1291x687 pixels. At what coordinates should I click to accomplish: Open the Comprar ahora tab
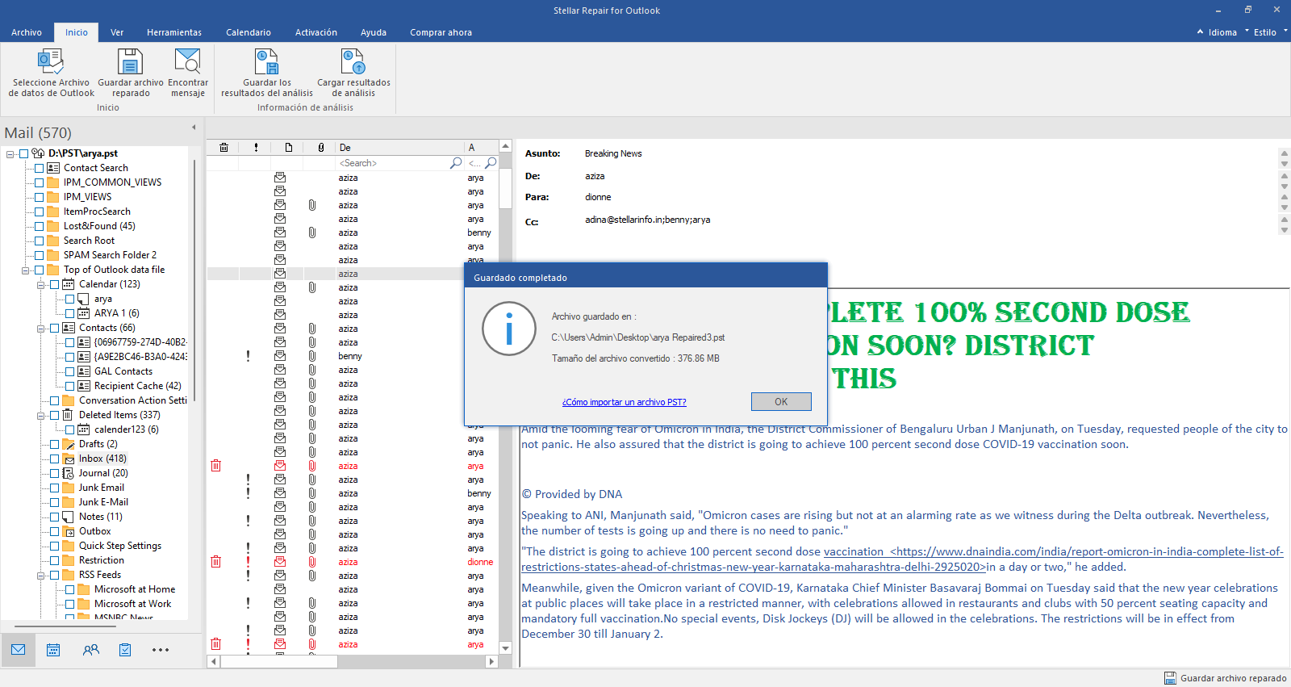pyautogui.click(x=441, y=32)
